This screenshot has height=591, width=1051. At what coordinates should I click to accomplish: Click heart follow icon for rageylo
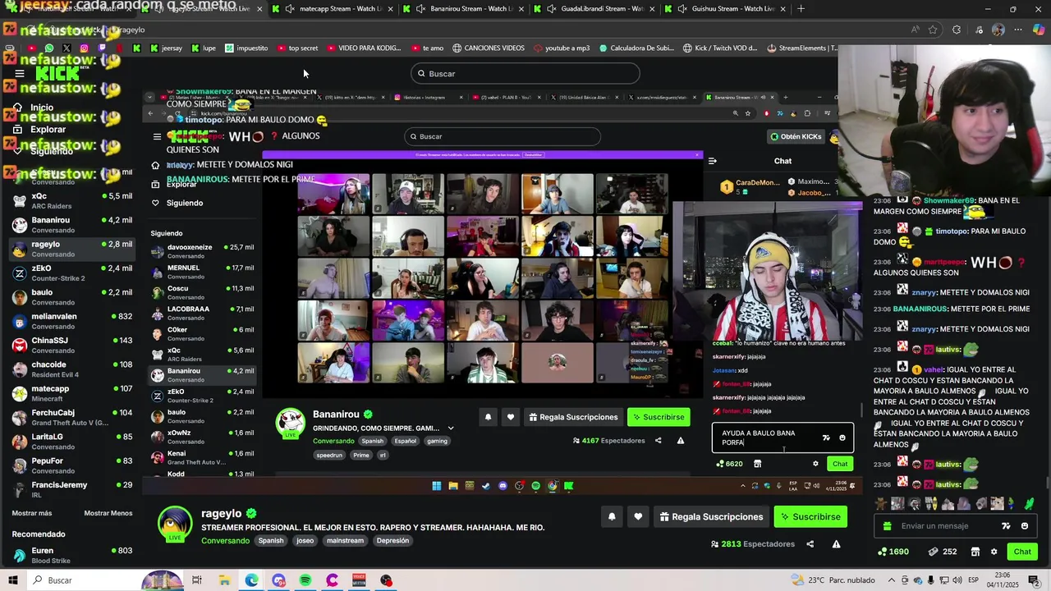click(638, 516)
